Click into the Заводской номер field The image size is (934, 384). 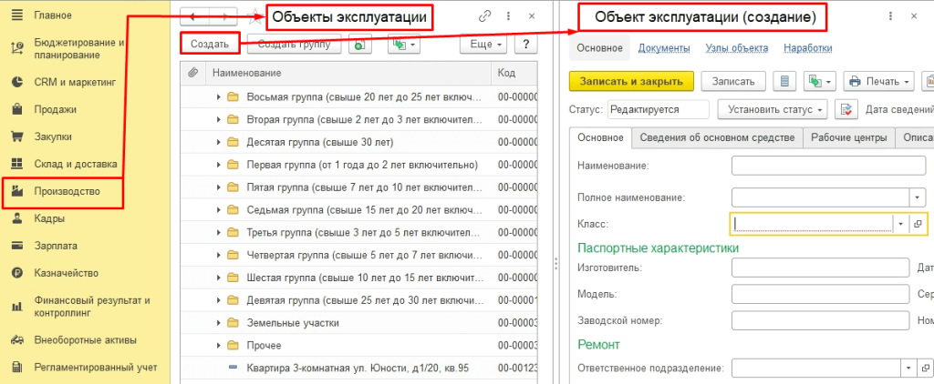coord(820,320)
